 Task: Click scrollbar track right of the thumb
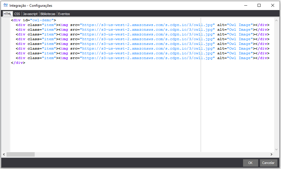pyautogui.click(x=148, y=155)
